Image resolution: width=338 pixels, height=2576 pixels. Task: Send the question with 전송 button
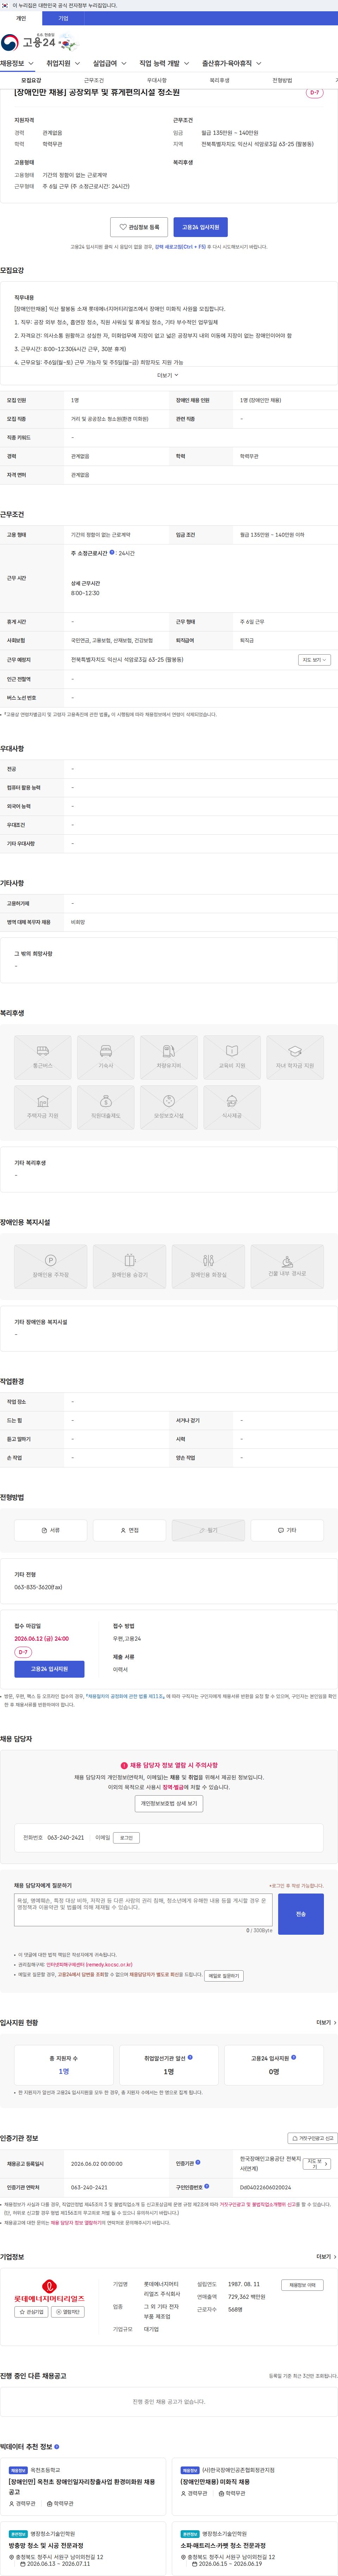pos(301,1914)
